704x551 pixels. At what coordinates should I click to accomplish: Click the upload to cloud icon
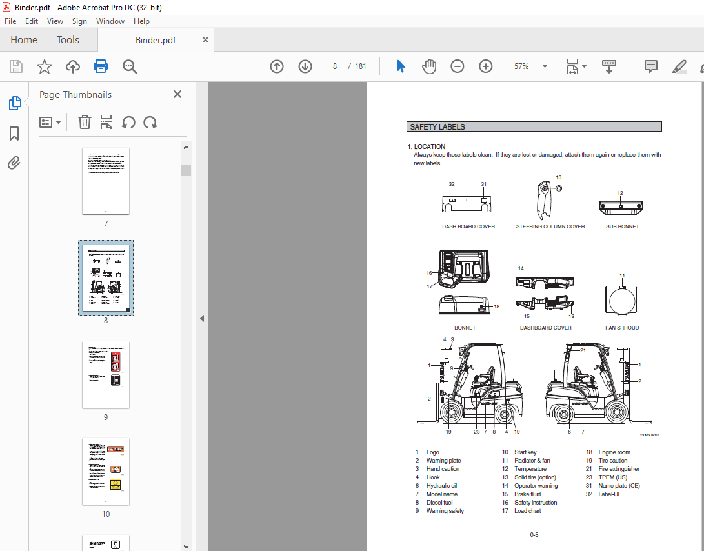(x=73, y=66)
